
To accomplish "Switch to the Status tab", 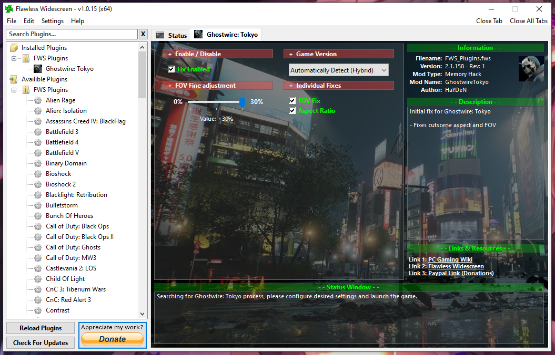I will [171, 35].
